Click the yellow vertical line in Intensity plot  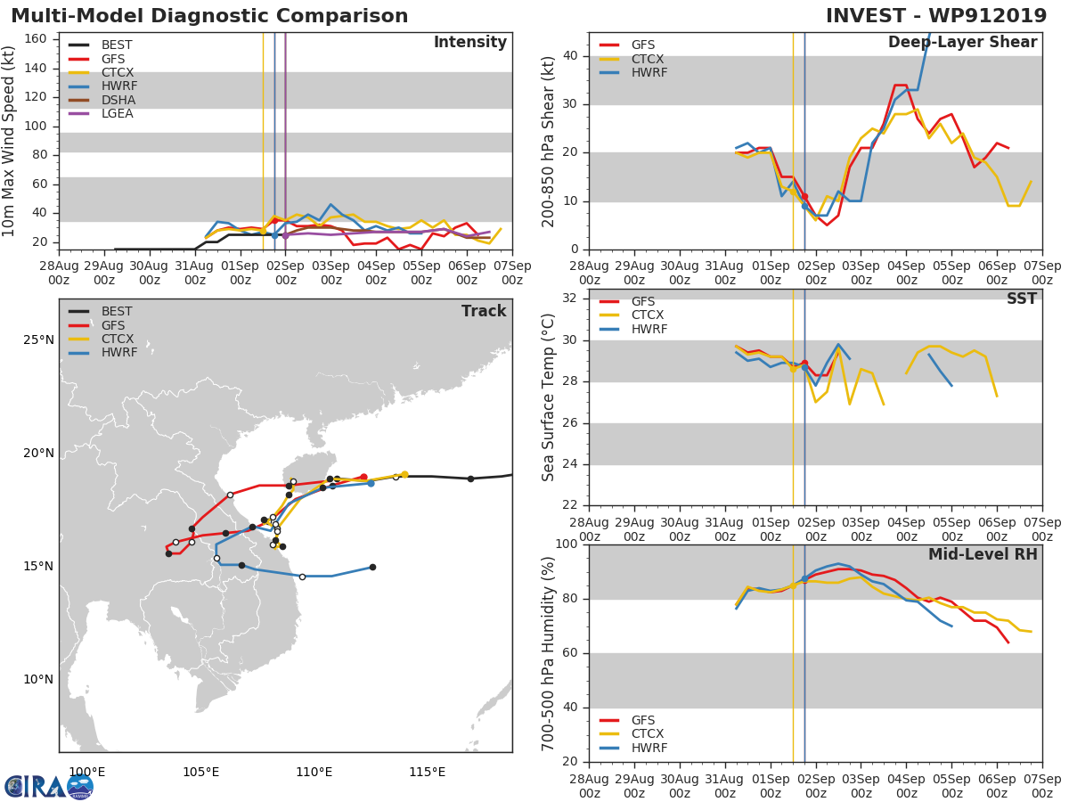pos(263,141)
